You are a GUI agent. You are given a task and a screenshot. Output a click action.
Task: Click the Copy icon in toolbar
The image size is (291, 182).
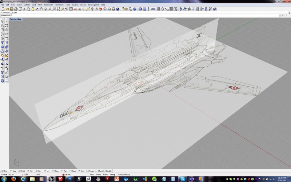pos(29,9)
